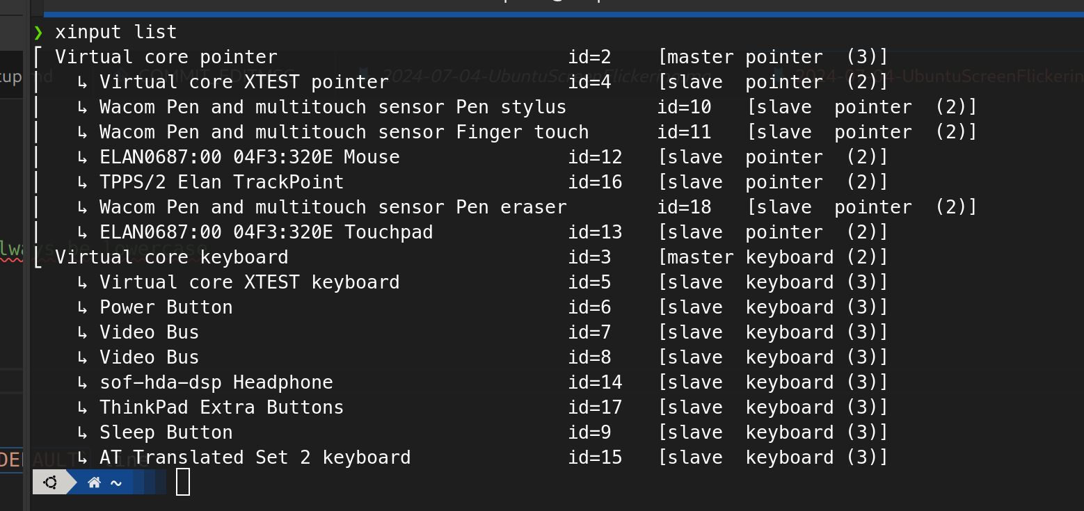1084x511 pixels.
Task: Click 'id=15' for AT Translated keyboard
Action: (x=595, y=457)
